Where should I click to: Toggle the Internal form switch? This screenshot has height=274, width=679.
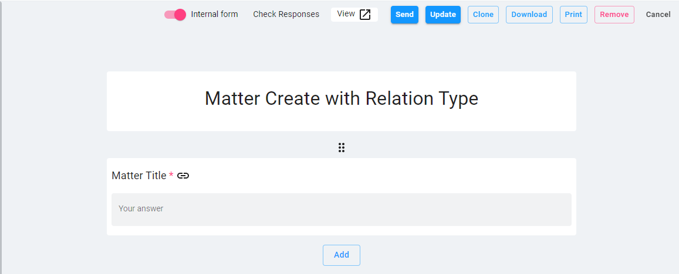(175, 15)
